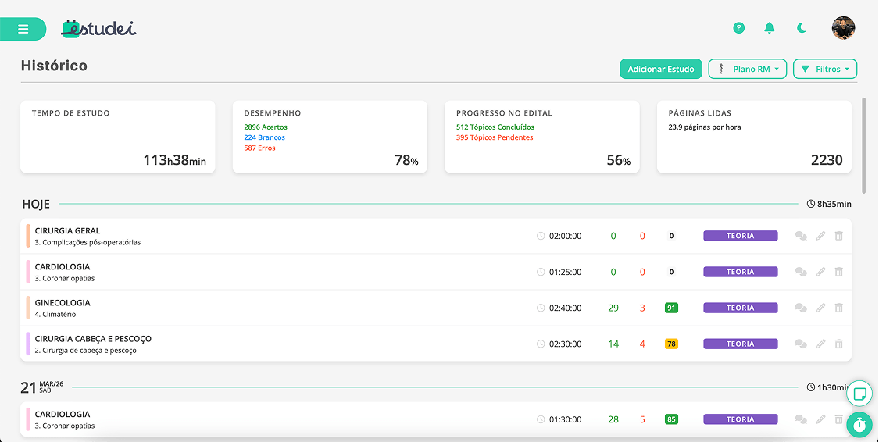Edit the Cirurgia Geral study entry
The image size is (879, 442).
[x=820, y=236]
